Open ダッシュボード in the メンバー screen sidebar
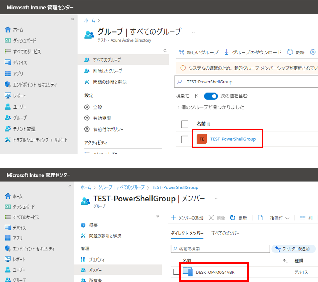Screen dimensions: 318x282 pyautogui.click(x=20, y=207)
